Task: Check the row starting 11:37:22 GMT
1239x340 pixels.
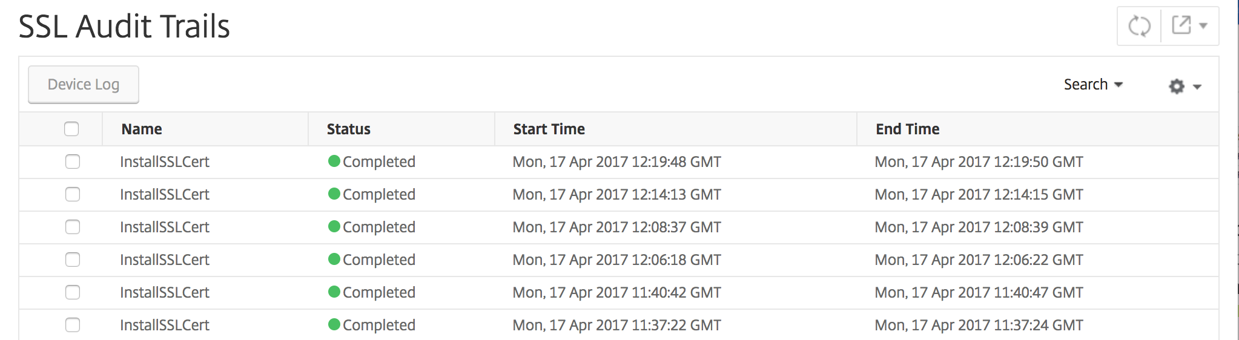Action: (73, 325)
